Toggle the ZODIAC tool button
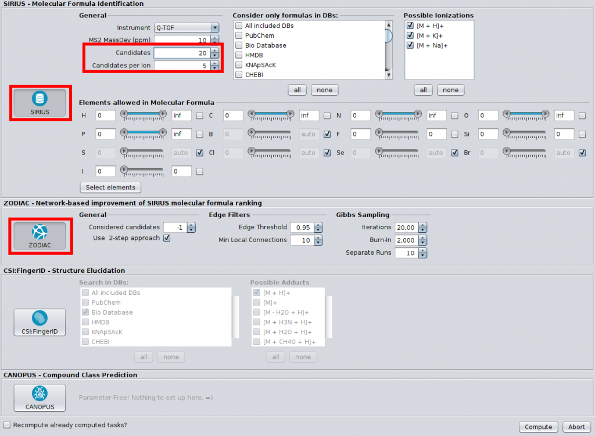 (40, 236)
